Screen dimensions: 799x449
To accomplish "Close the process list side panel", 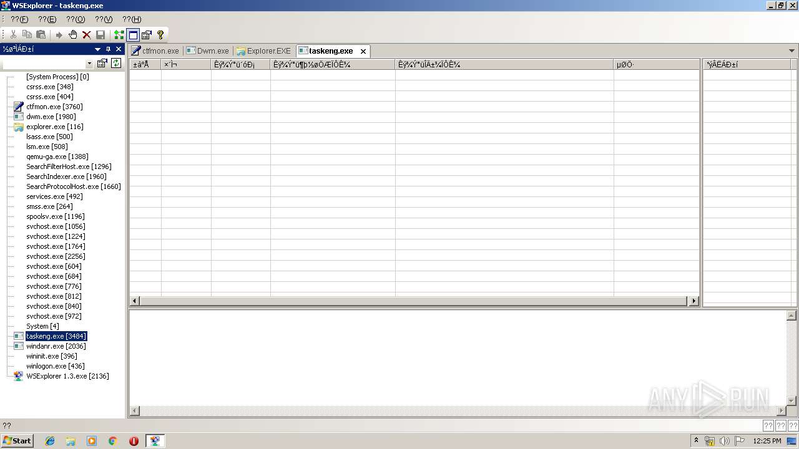I will click(x=119, y=49).
